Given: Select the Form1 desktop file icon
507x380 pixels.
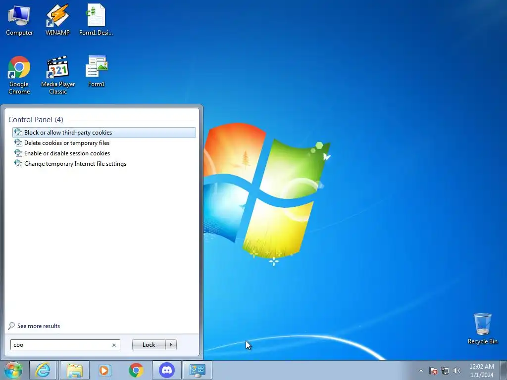Looking at the screenshot, I should point(97,71).
